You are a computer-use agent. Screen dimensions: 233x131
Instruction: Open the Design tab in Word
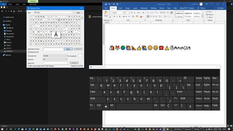coord(127,8)
